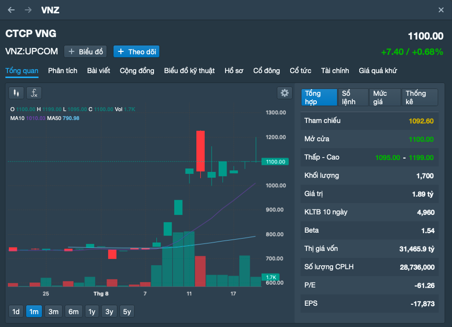This screenshot has height=327, width=452.
Task: Open the Giá quá khứ tab
Action: click(x=377, y=71)
